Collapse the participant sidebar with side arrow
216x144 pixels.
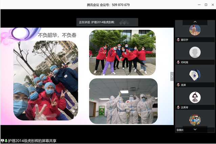172,76
